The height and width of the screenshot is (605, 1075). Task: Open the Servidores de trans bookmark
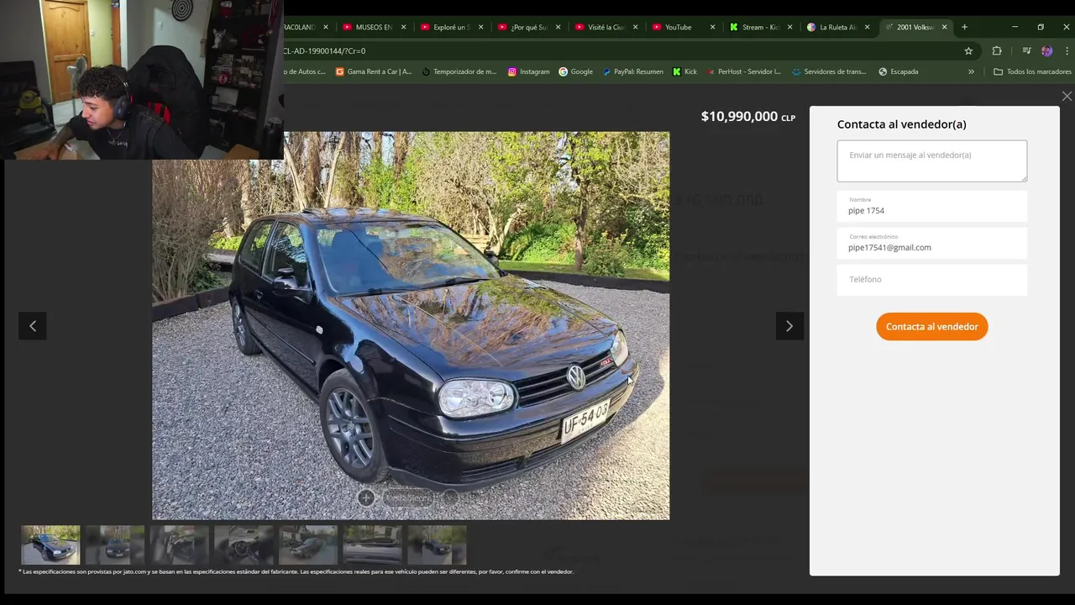(x=829, y=71)
